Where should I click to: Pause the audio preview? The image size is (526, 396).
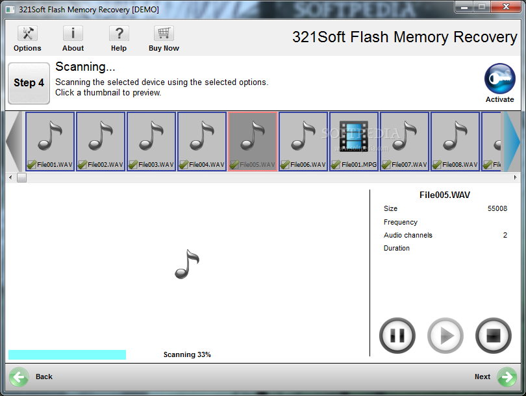click(x=397, y=336)
